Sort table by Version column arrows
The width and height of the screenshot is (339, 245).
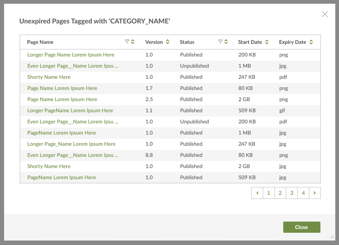pyautogui.click(x=168, y=42)
